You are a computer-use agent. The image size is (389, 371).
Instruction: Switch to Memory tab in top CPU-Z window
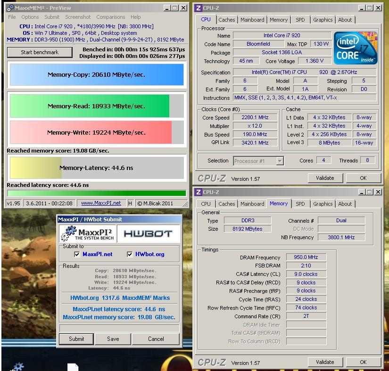279,20
